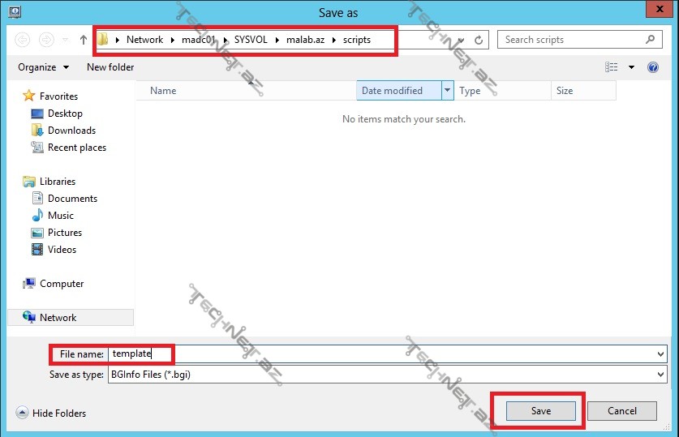Expand the Organize menu
This screenshot has height=437, width=679.
pyautogui.click(x=43, y=67)
